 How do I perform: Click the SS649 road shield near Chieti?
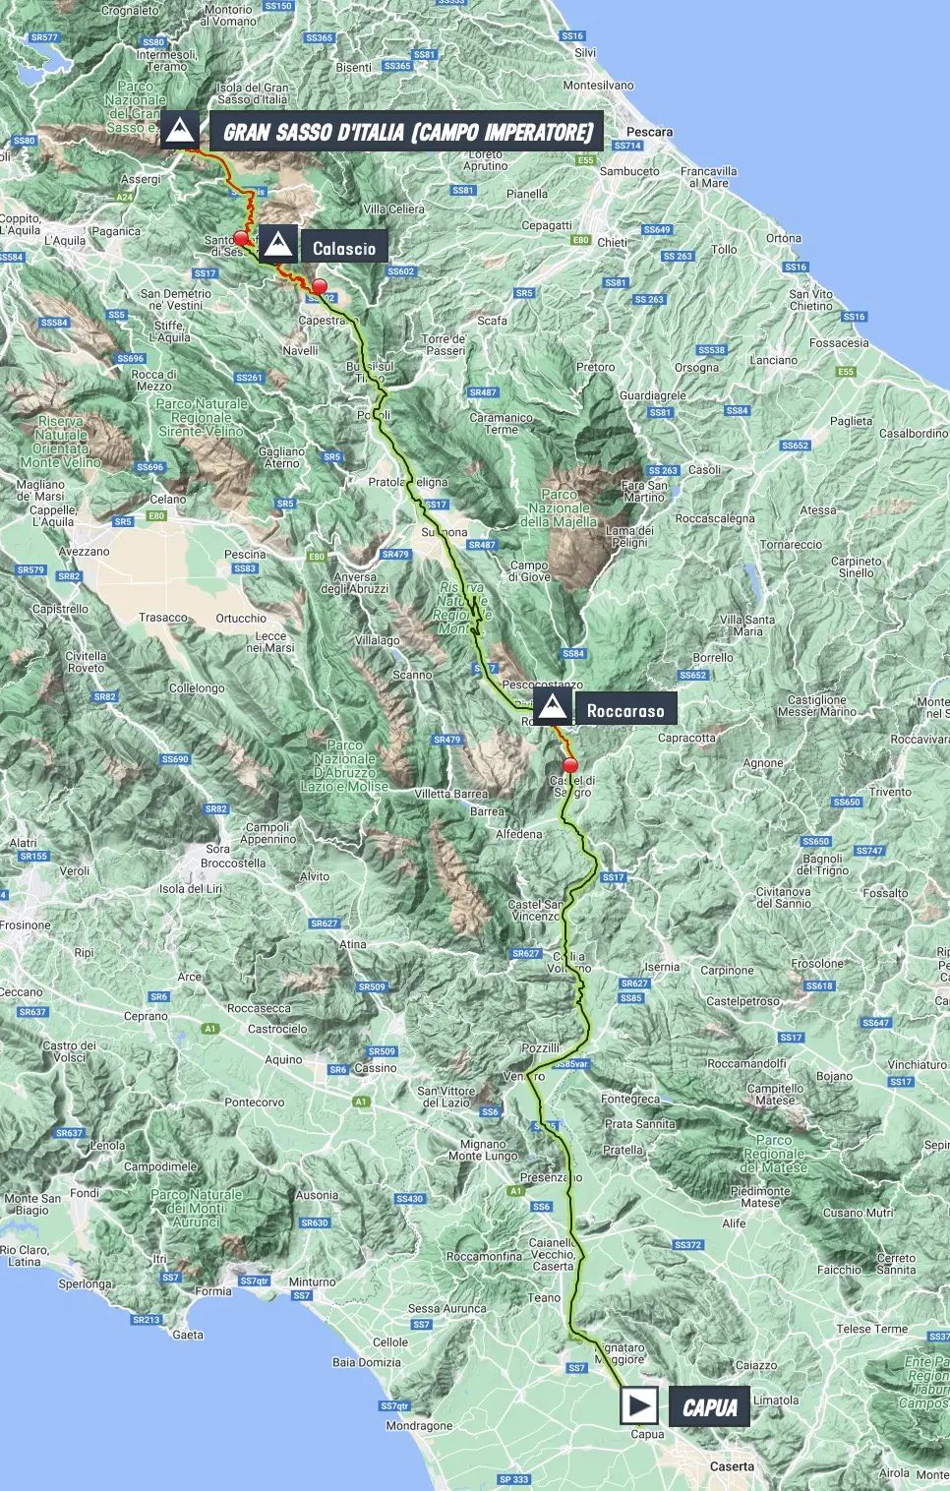[656, 230]
